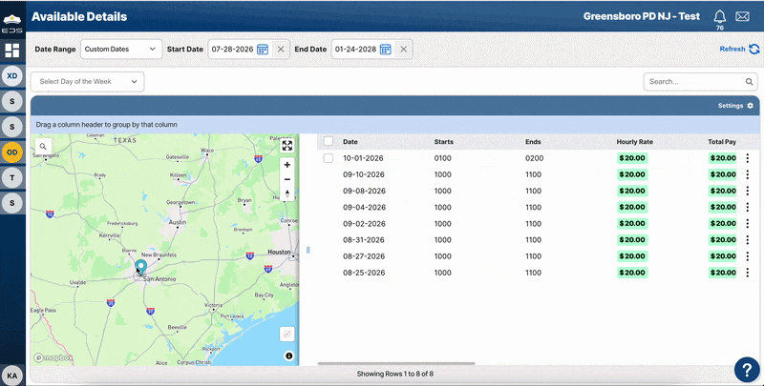Clear the End Date value
Screen dimensions: 764x386
click(x=403, y=50)
